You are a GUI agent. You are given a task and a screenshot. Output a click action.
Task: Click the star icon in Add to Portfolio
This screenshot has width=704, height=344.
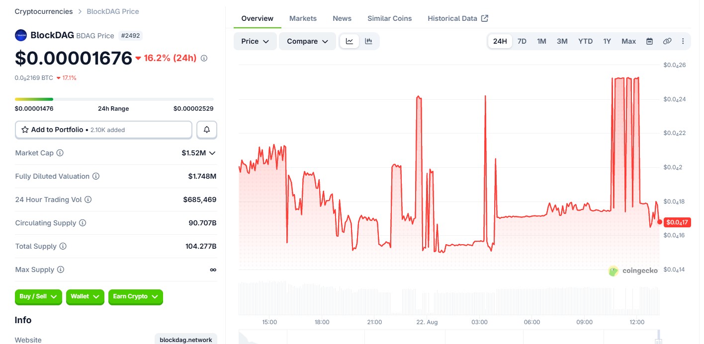tap(25, 130)
